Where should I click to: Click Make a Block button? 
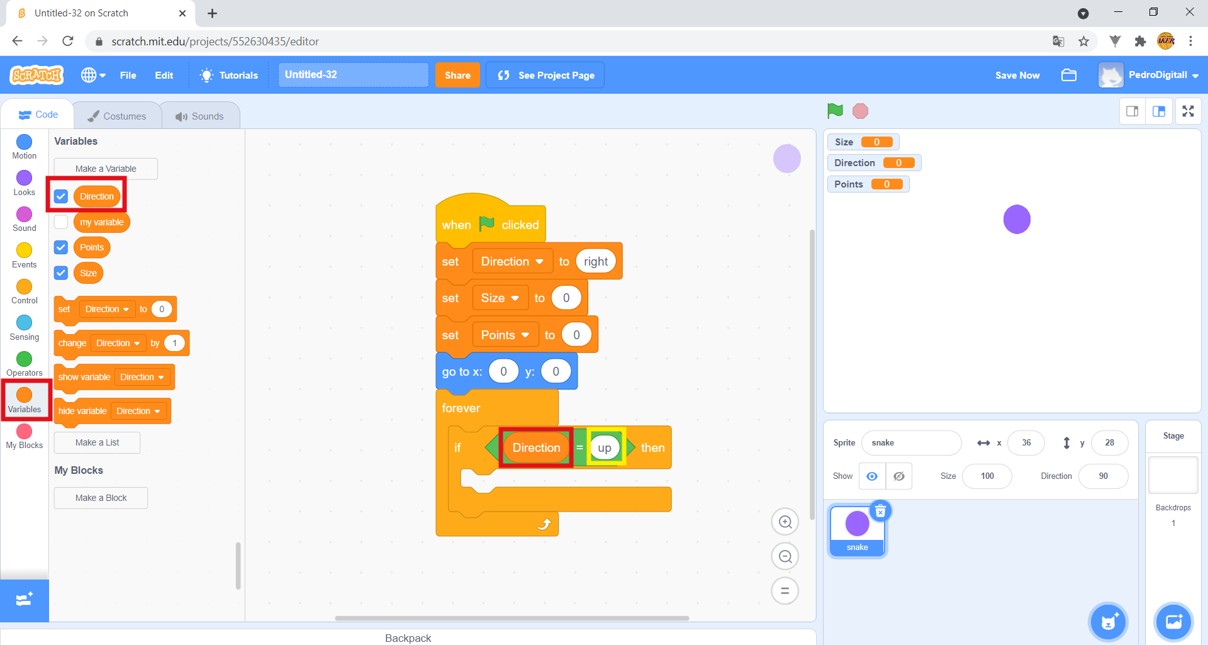tap(101, 498)
